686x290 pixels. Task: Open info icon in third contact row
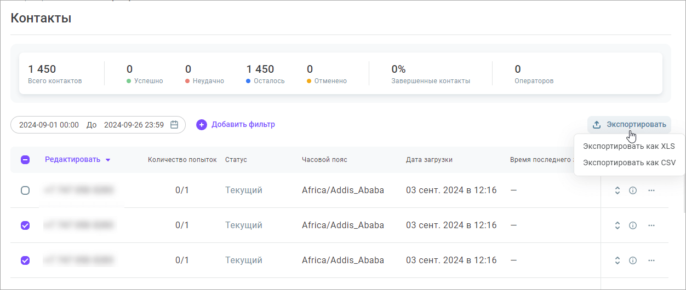pyautogui.click(x=632, y=260)
